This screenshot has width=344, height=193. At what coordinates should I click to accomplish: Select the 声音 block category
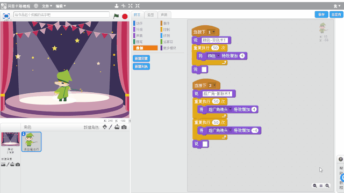(145, 35)
